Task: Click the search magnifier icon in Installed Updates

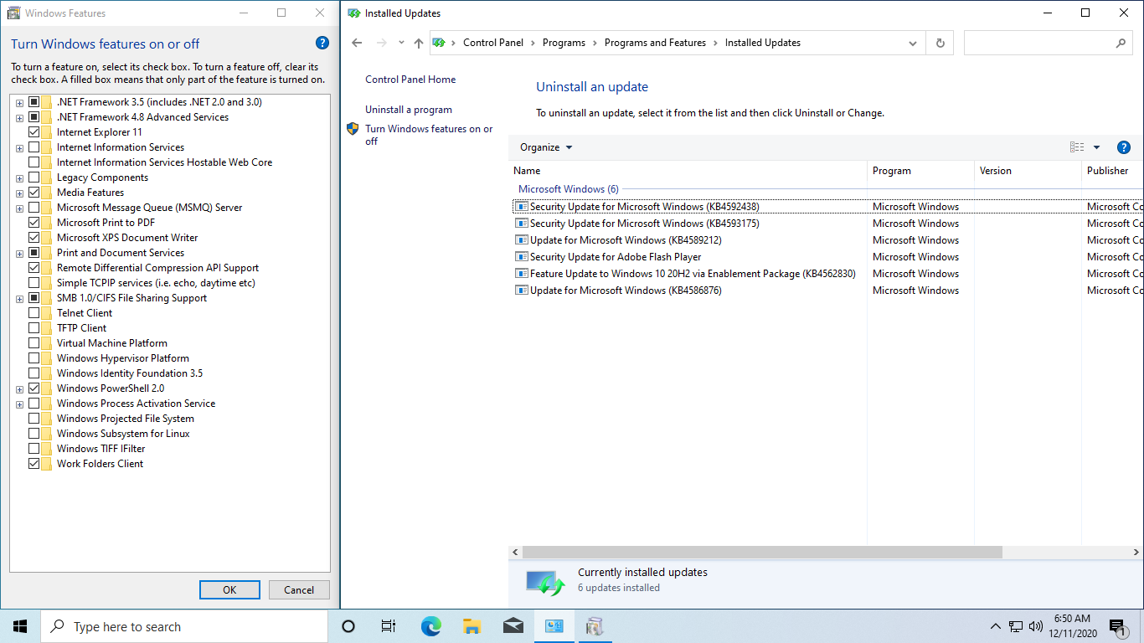Action: pyautogui.click(x=1121, y=43)
